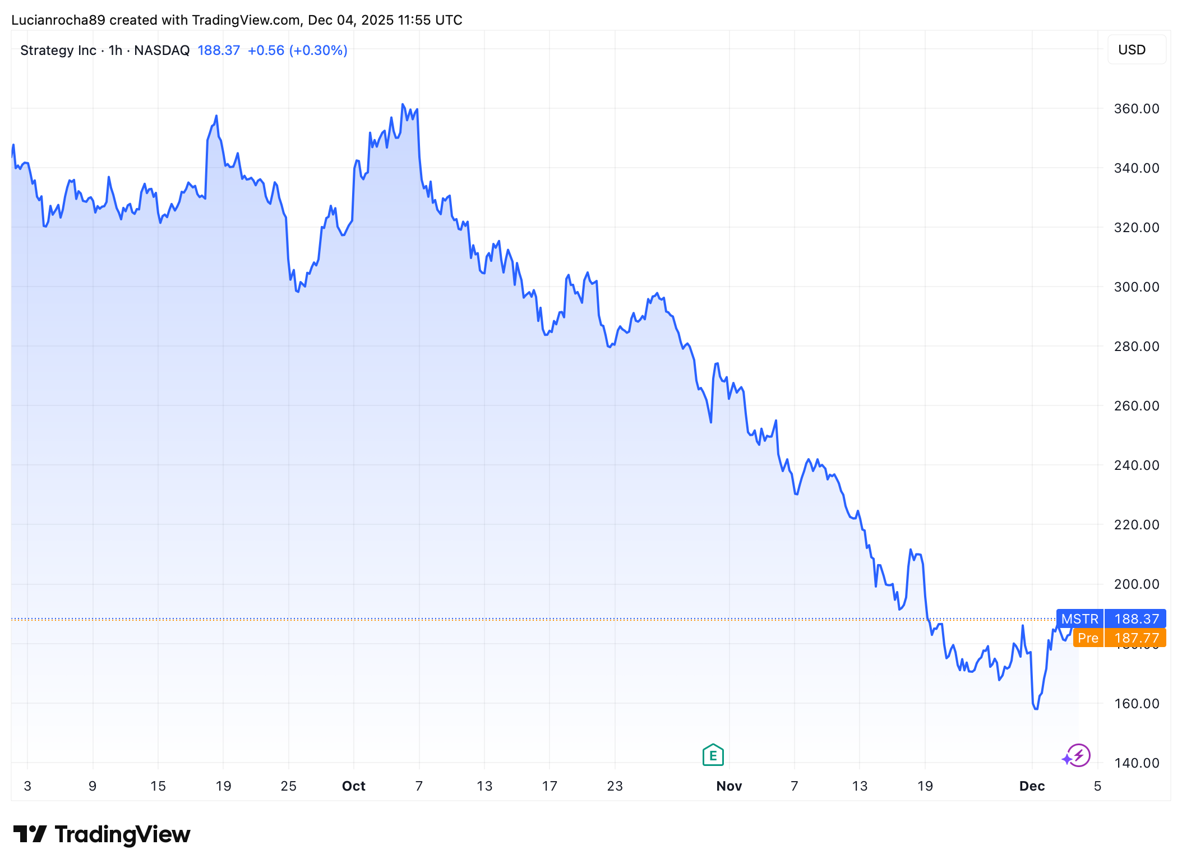The width and height of the screenshot is (1182, 868).
Task: Click the green earnings E marker
Action: (713, 755)
